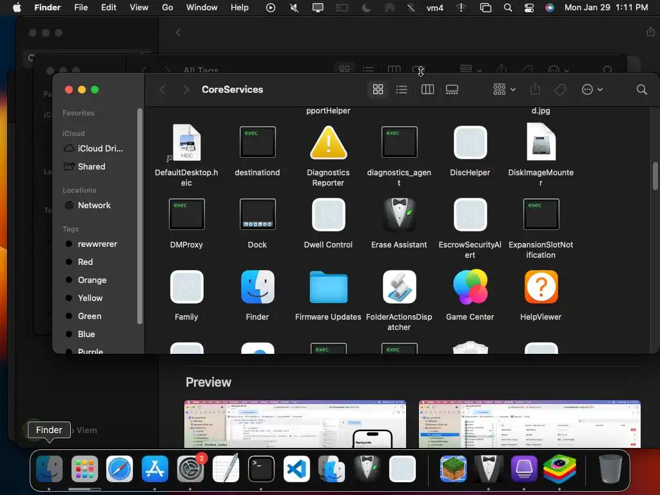Open the Finder app in CoreServices folder

(257, 287)
